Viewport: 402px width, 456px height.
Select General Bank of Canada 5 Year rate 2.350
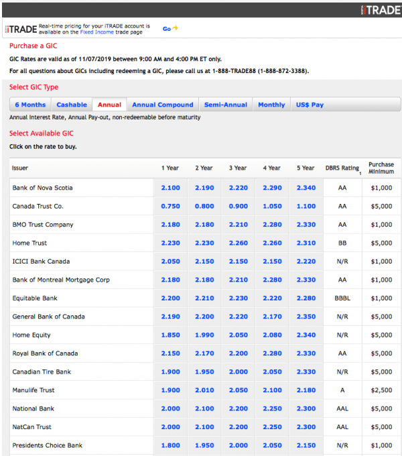(306, 317)
